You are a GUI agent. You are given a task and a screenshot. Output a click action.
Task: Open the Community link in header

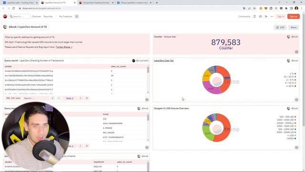tap(244, 16)
